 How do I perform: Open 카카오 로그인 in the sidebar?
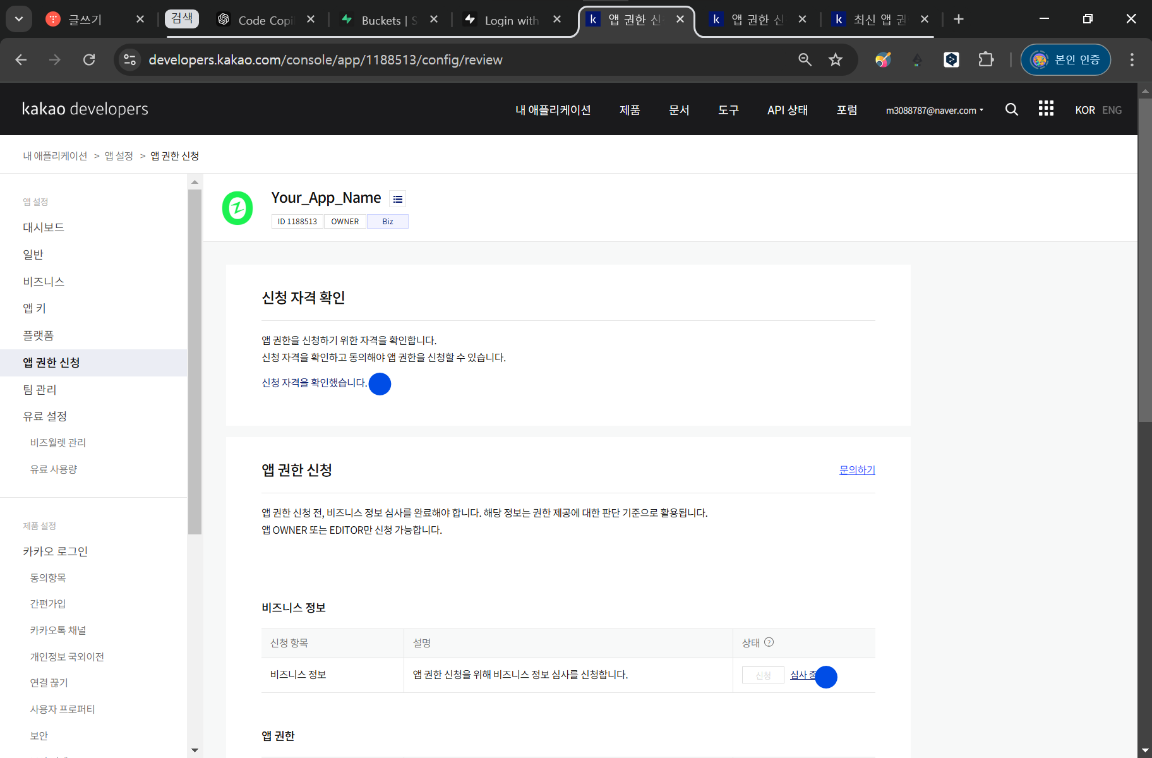(56, 551)
